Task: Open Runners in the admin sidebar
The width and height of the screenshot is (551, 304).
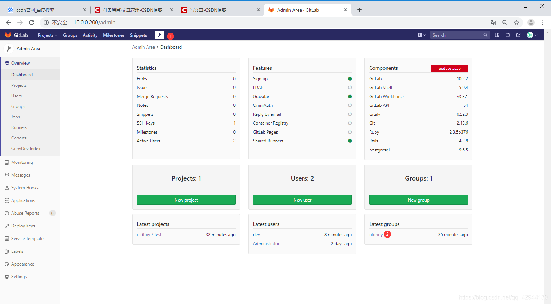Action: pos(19,127)
